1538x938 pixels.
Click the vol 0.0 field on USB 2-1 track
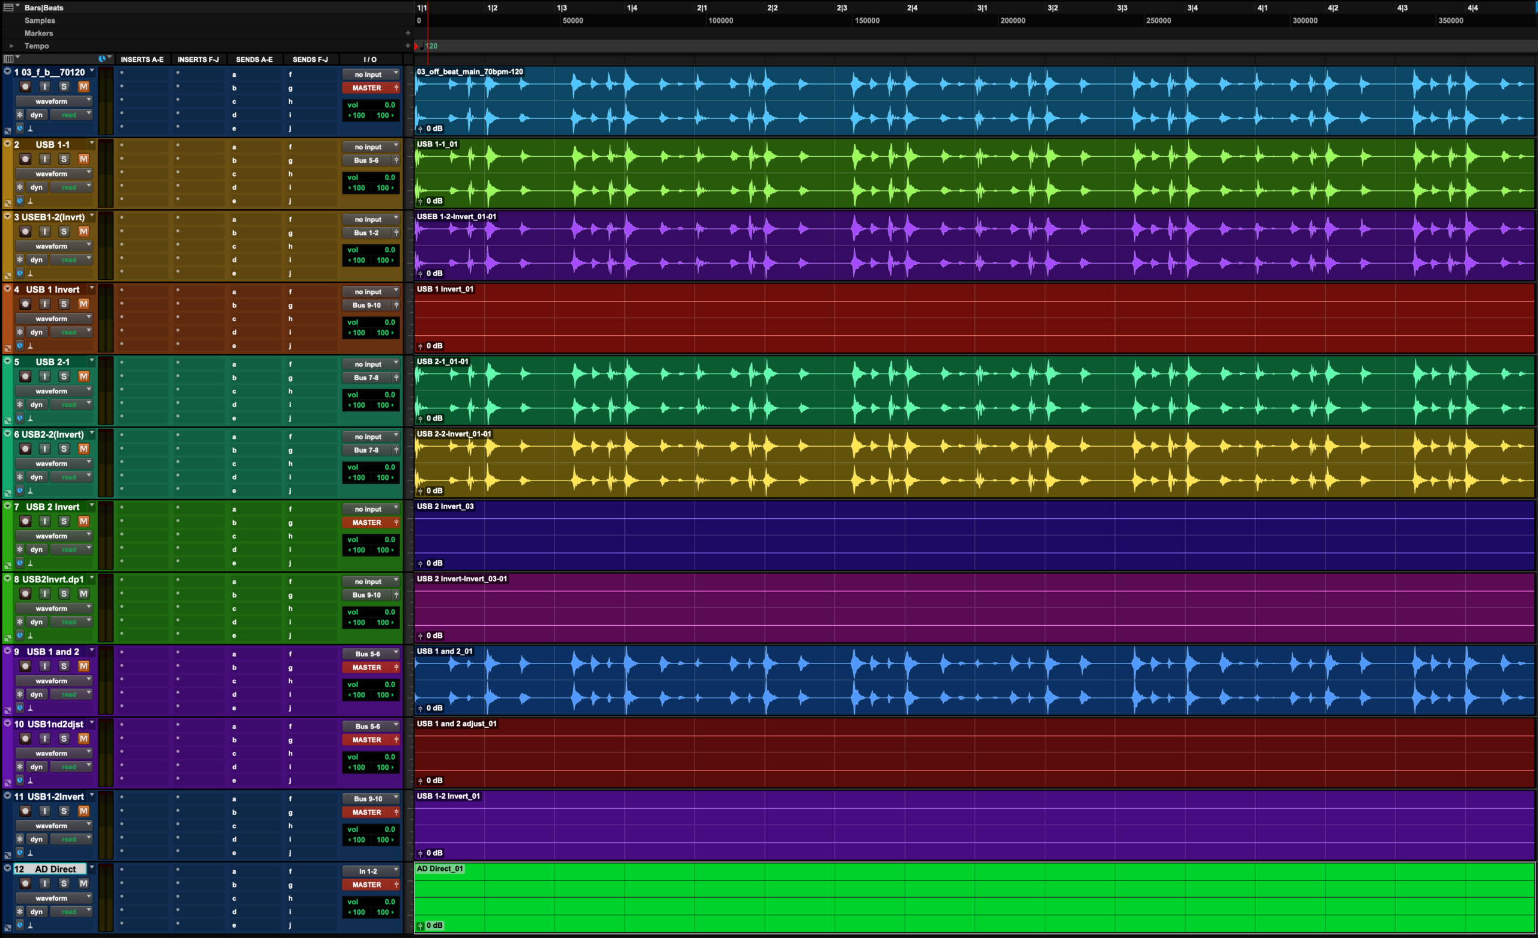pyautogui.click(x=371, y=395)
